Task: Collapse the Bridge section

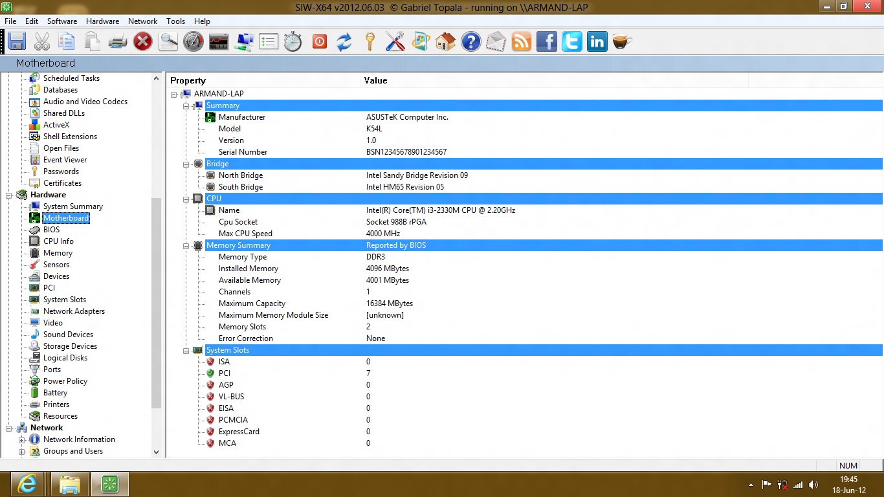Action: pos(186,164)
